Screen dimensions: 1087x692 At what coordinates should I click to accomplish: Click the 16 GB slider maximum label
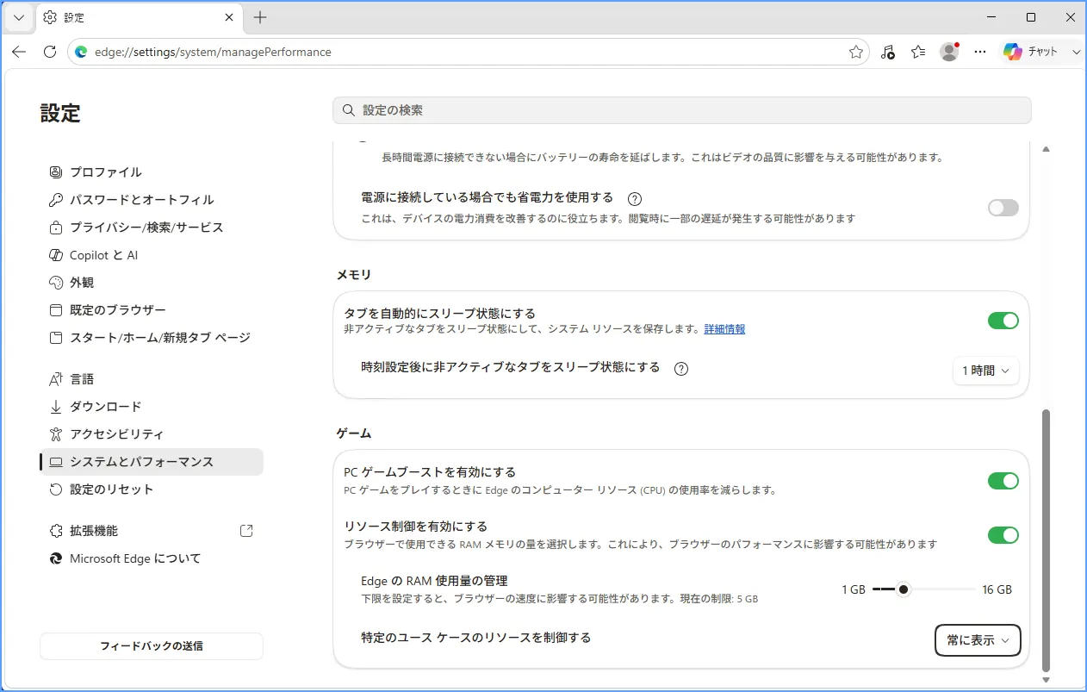point(997,590)
